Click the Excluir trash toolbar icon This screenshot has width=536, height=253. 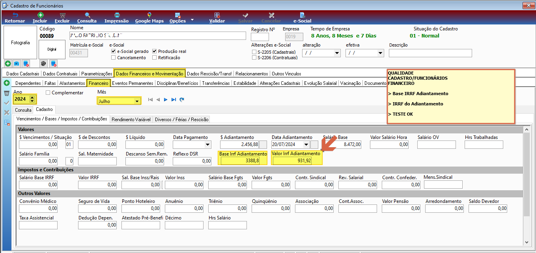62,15
